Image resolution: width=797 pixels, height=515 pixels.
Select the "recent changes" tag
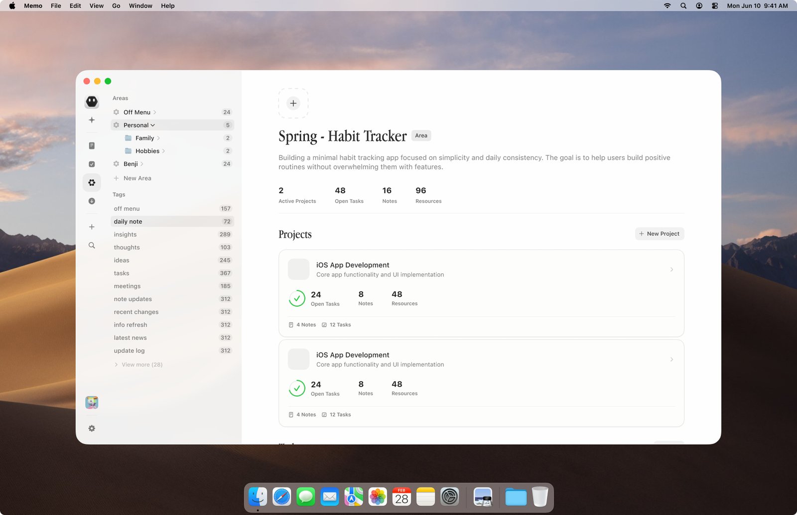point(172,312)
